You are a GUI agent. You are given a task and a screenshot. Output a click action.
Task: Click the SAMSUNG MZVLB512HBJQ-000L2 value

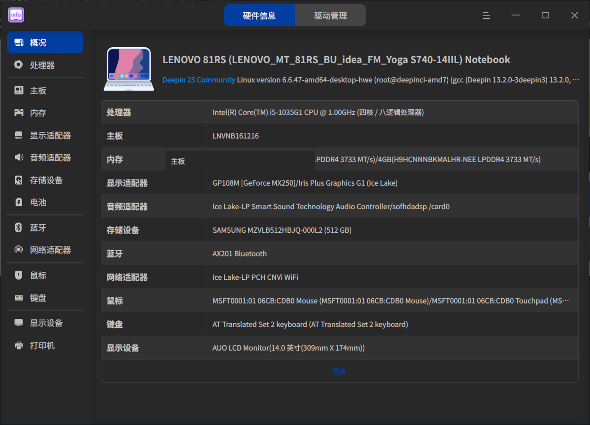click(x=282, y=230)
